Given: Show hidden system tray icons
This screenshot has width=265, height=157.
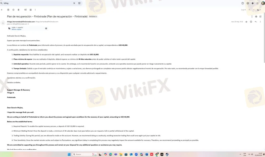Looking at the screenshot, I should click(240, 154).
